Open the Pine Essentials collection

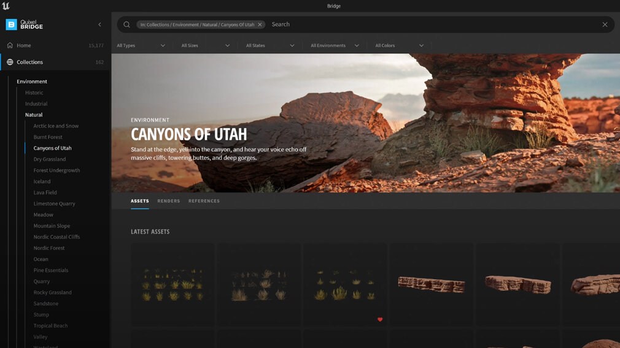[x=50, y=270]
